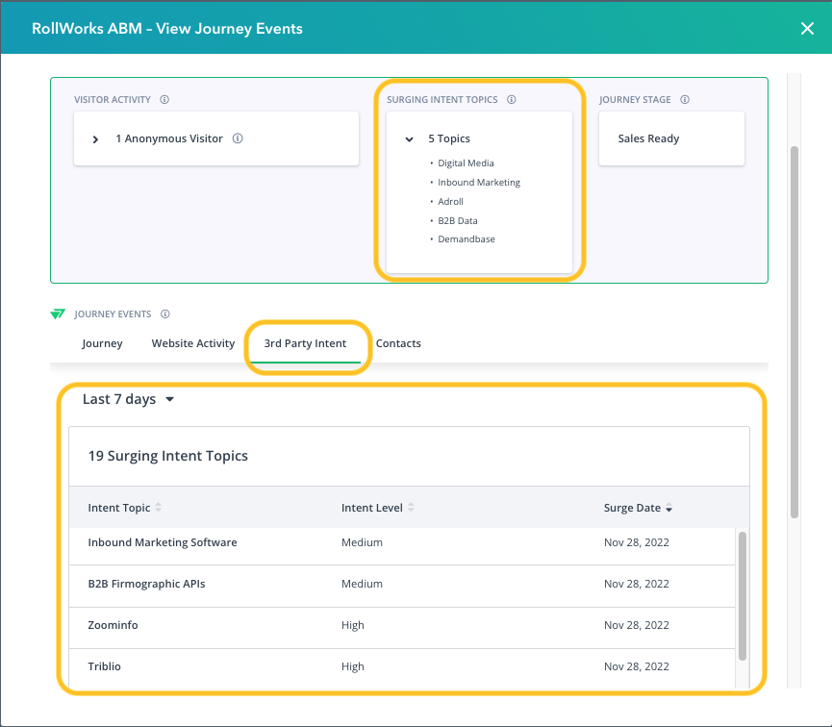
Task: Click the Journey Events info icon
Action: (x=165, y=314)
